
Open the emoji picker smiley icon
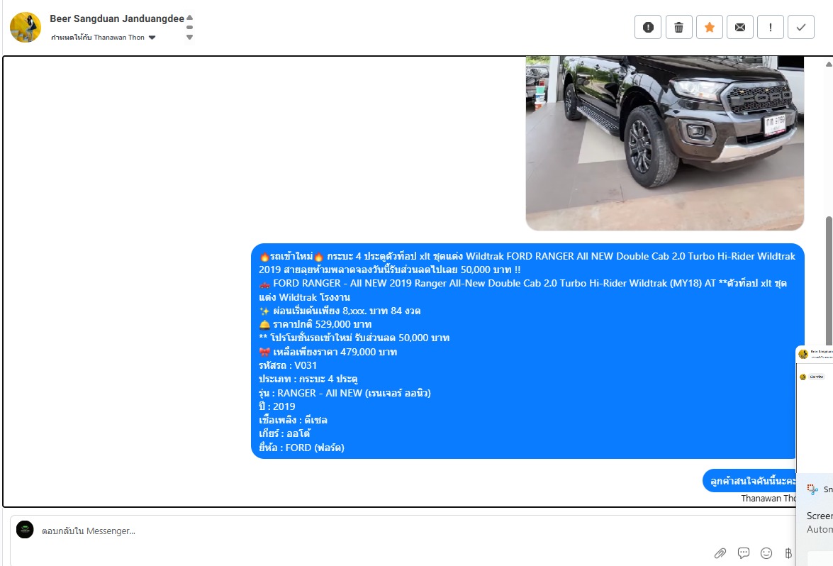(766, 553)
